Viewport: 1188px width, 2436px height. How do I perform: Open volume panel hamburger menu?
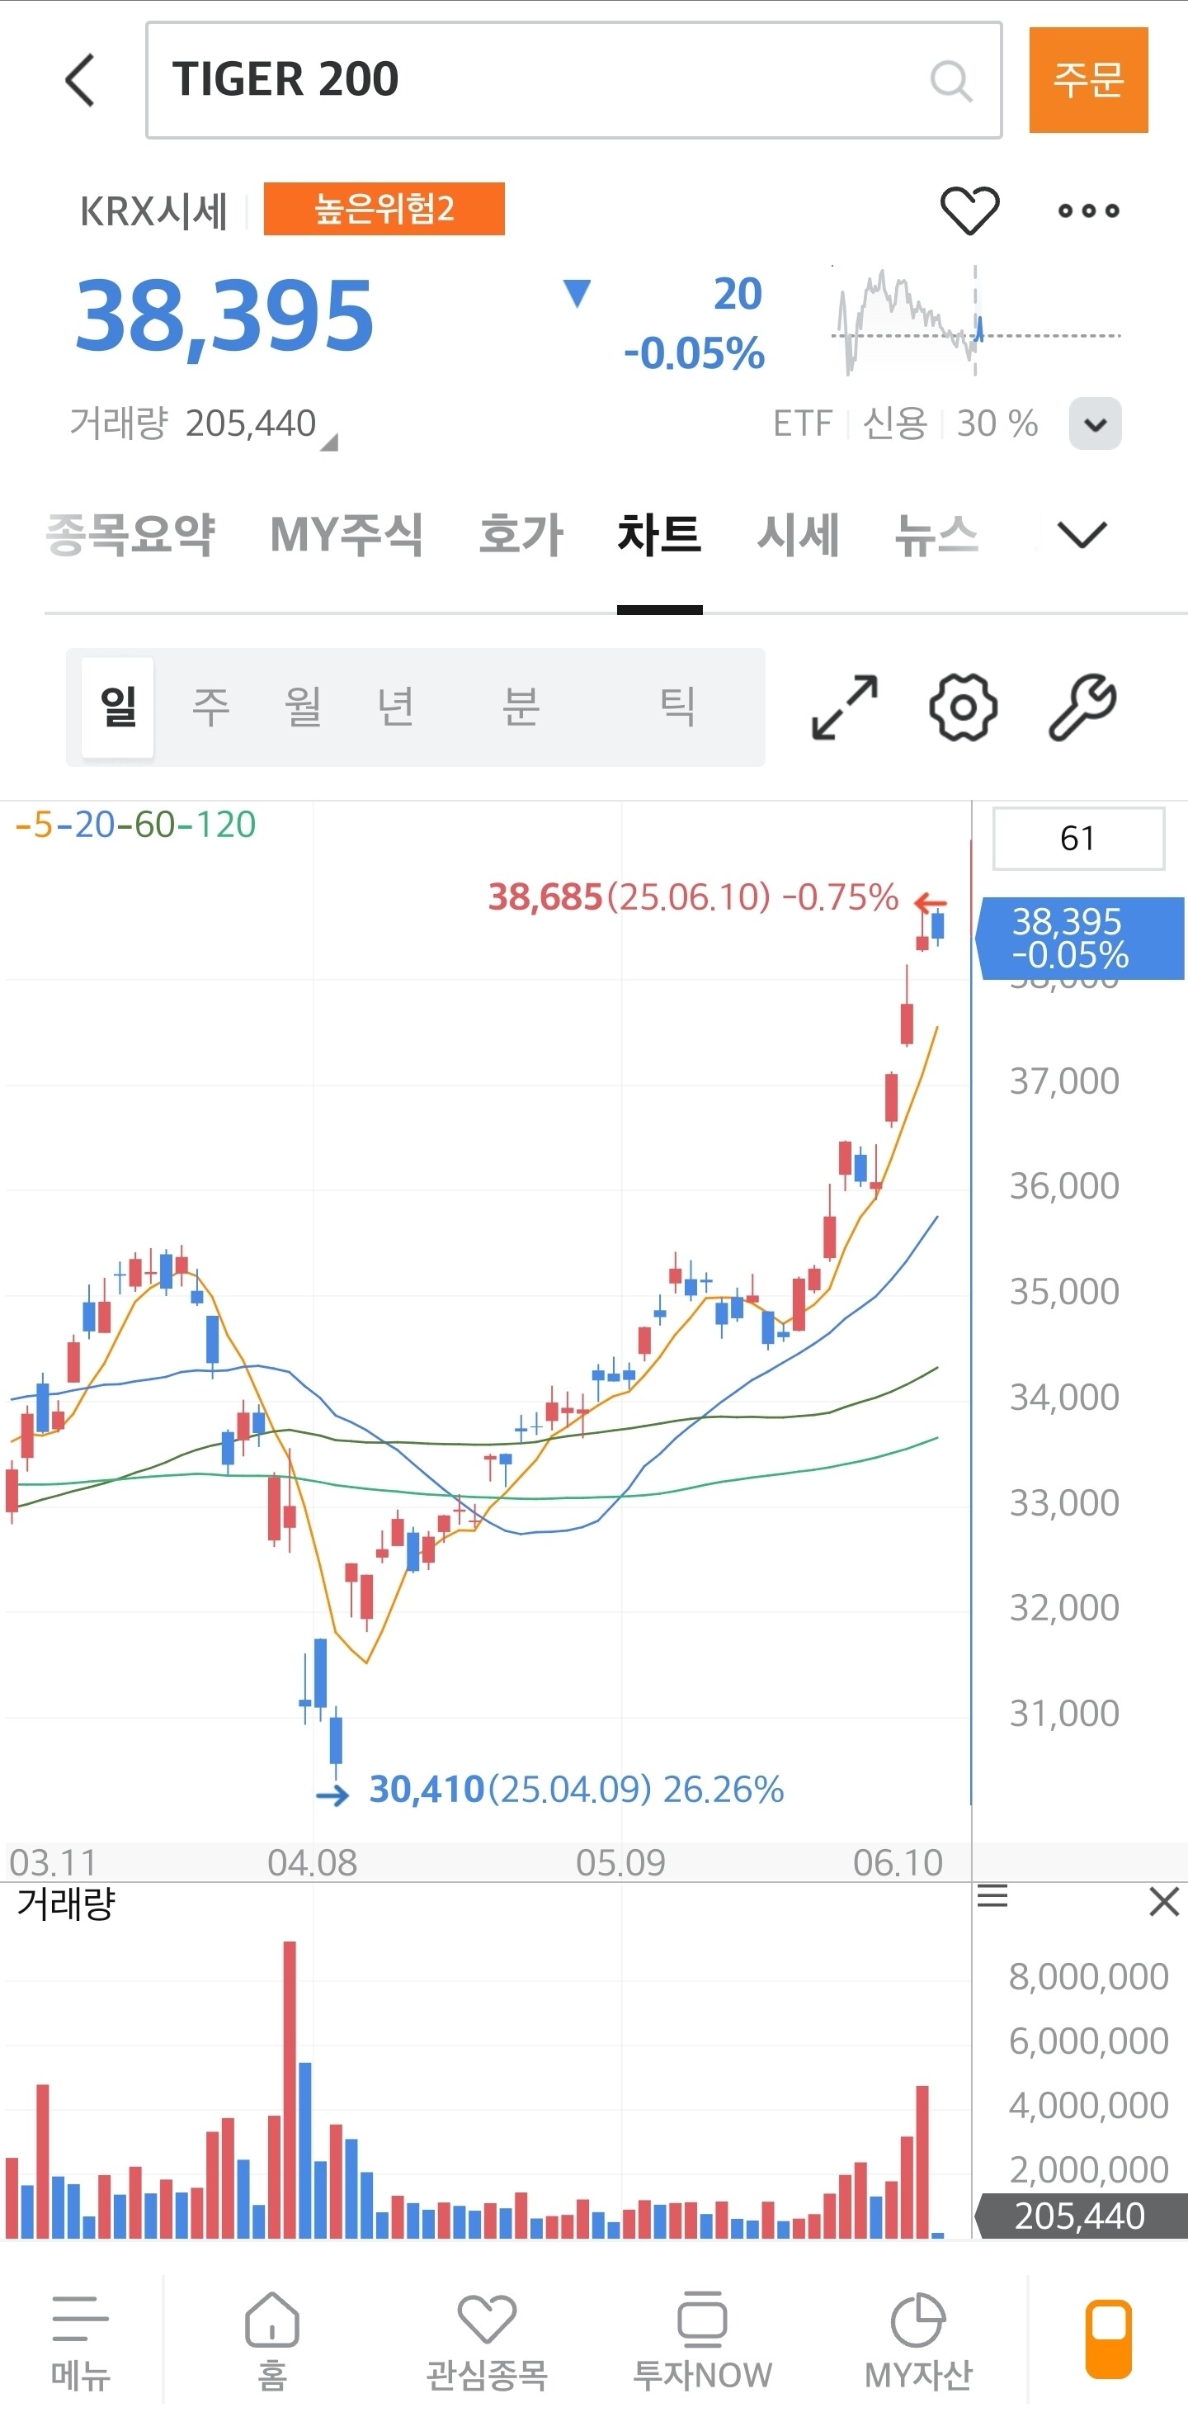(x=992, y=1895)
